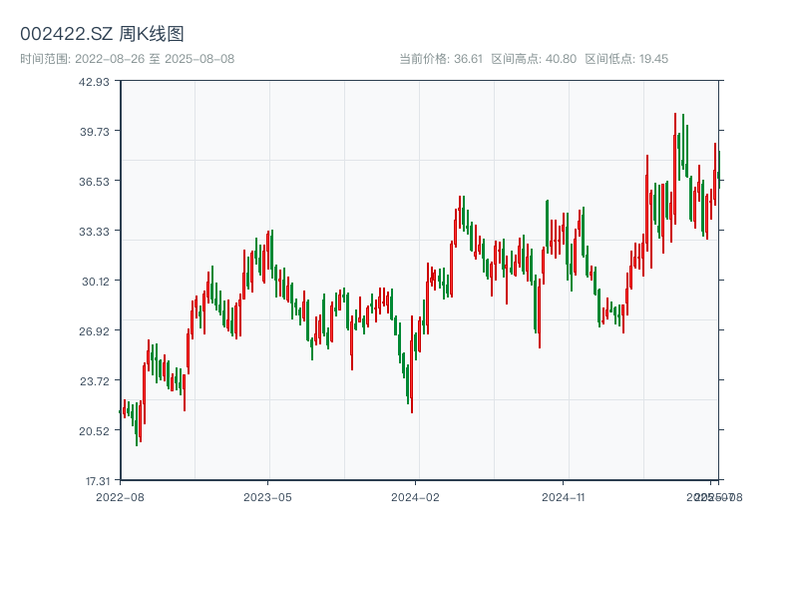This screenshot has width=798, height=599.
Task: Click the 当前价格 36.61 label
Action: pyautogui.click(x=441, y=59)
